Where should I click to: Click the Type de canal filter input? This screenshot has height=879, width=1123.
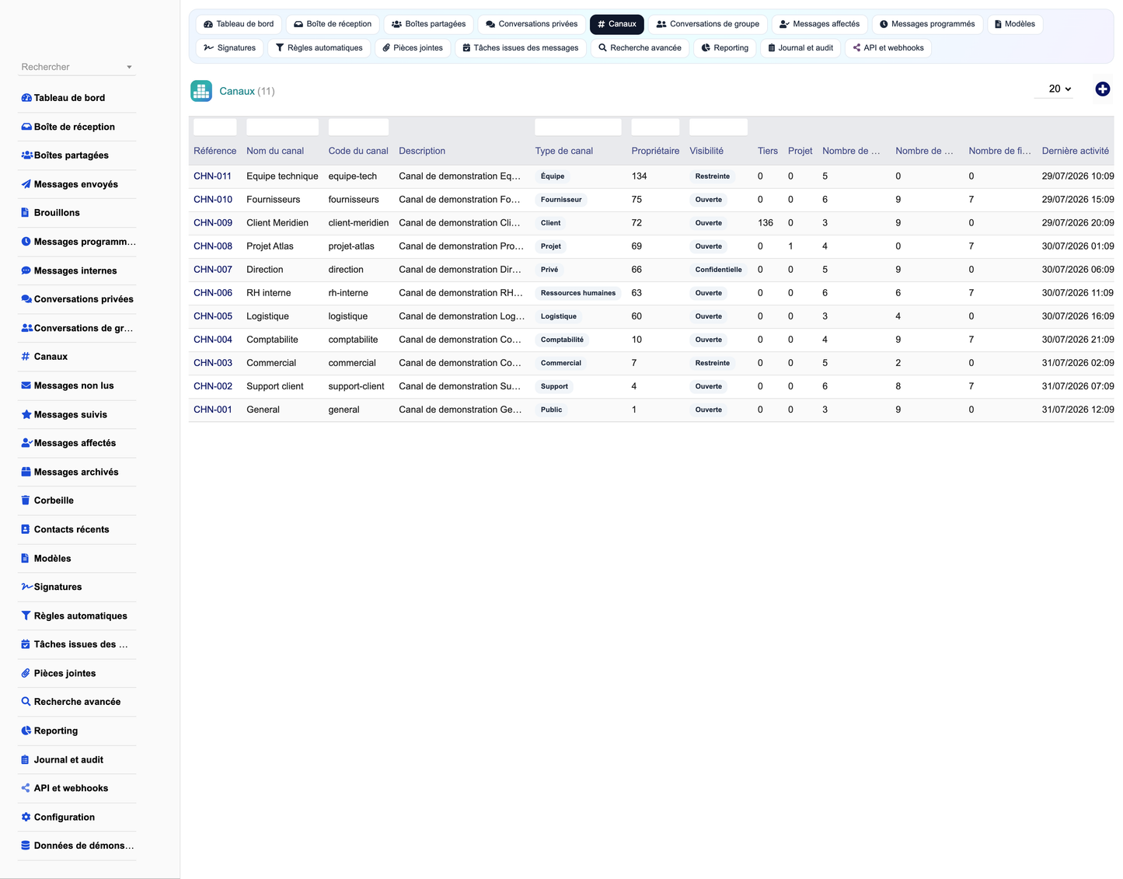tap(578, 127)
